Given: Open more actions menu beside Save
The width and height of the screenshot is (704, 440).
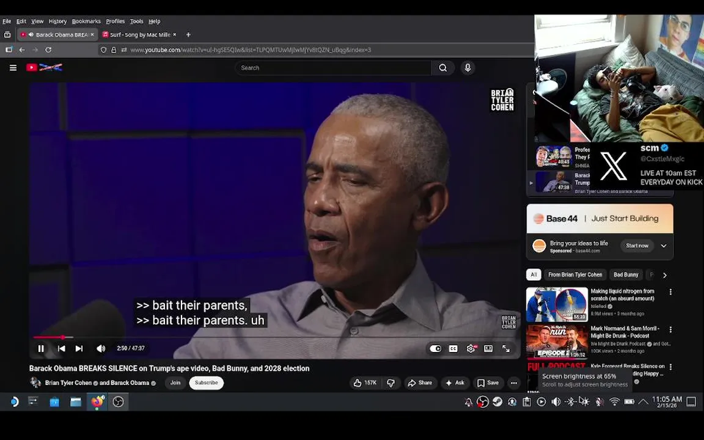Looking at the screenshot, I should [514, 383].
